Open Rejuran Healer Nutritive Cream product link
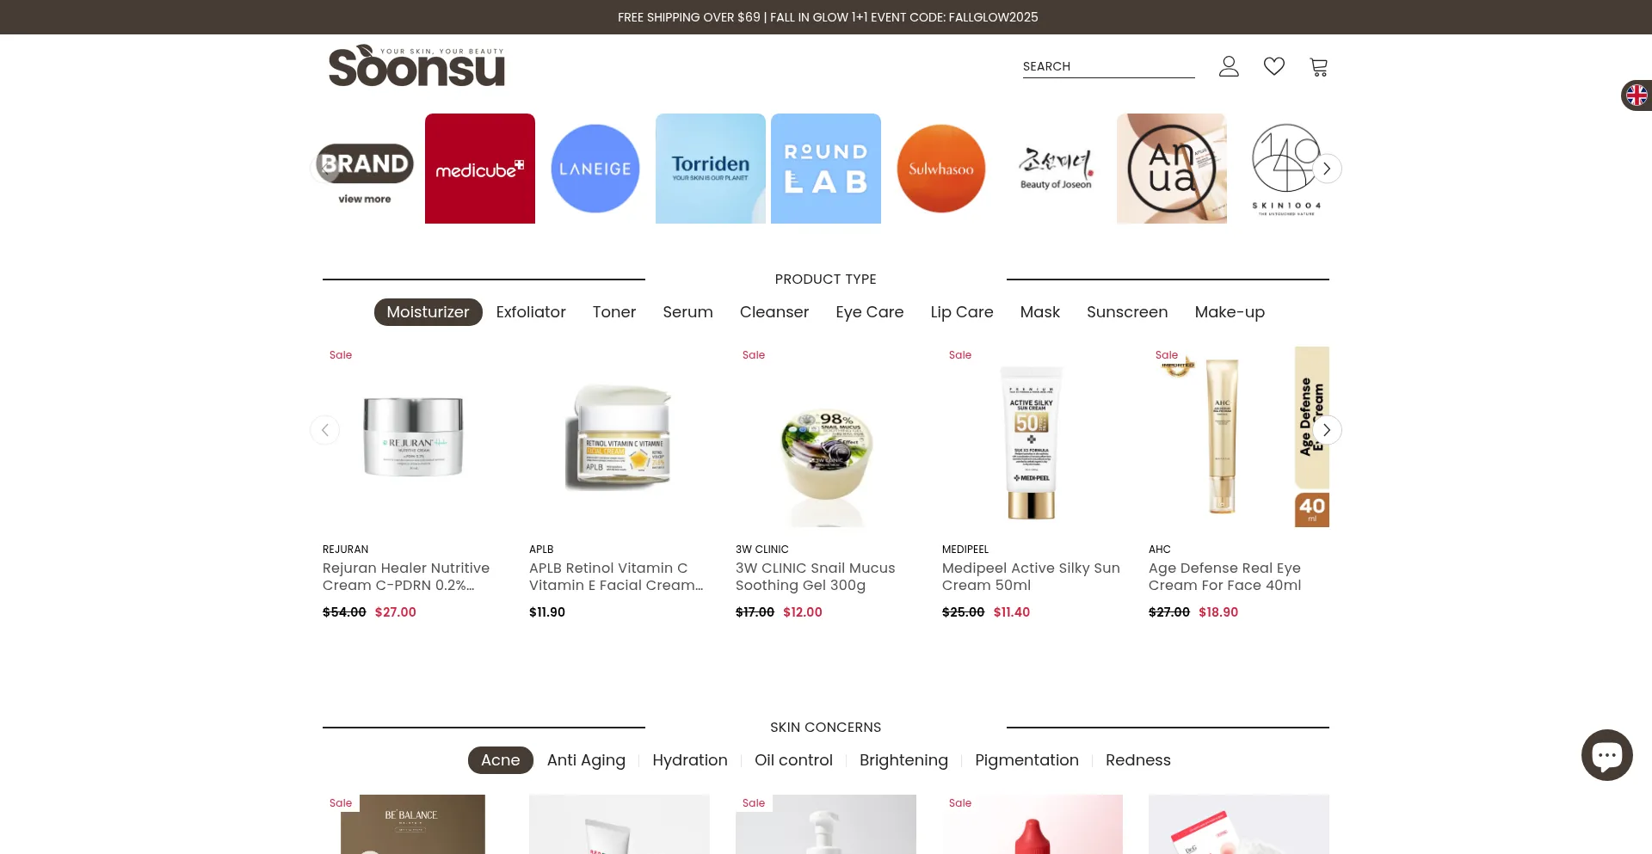This screenshot has height=854, width=1652. (406, 576)
